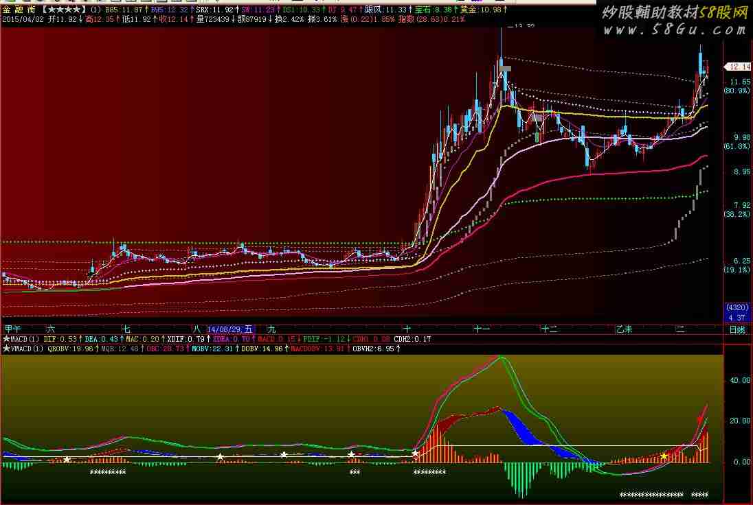The image size is (753, 505).
Task: Open the 日线 period selector
Action: tap(737, 329)
